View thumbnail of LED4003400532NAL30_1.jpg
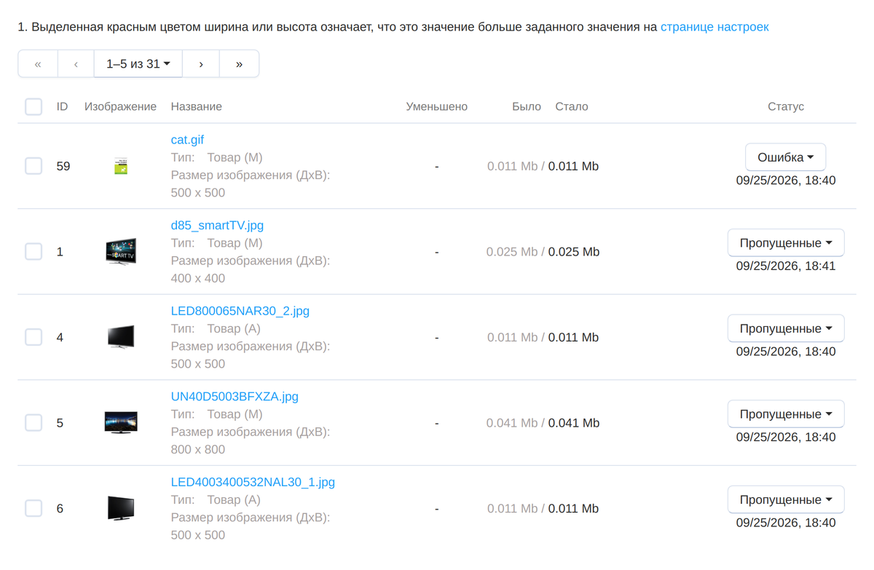 [x=121, y=508]
